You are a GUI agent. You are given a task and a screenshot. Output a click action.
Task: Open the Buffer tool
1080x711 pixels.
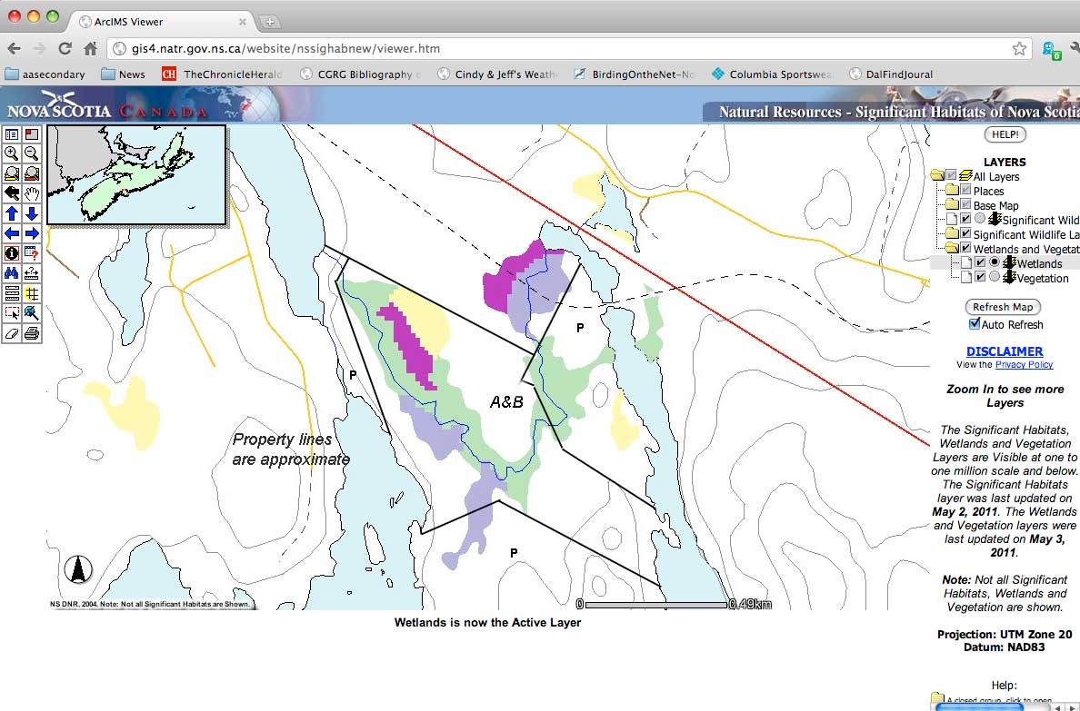32,294
